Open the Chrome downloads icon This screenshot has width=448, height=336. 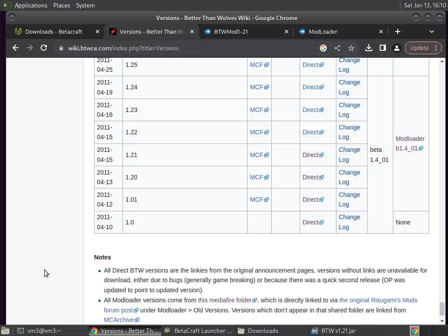coord(368,48)
